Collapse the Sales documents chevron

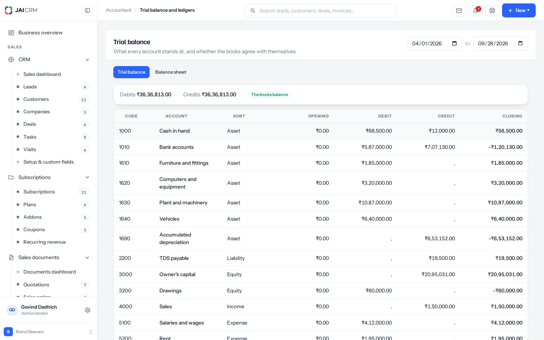(87, 258)
